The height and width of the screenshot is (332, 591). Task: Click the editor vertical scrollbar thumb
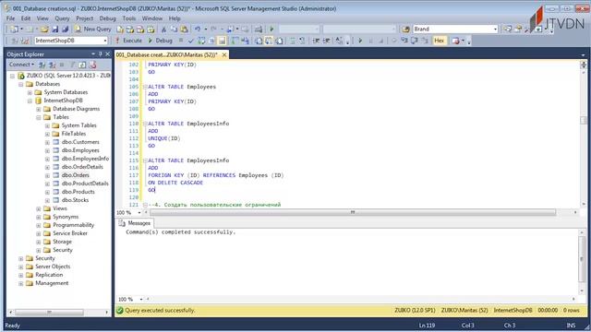click(584, 120)
